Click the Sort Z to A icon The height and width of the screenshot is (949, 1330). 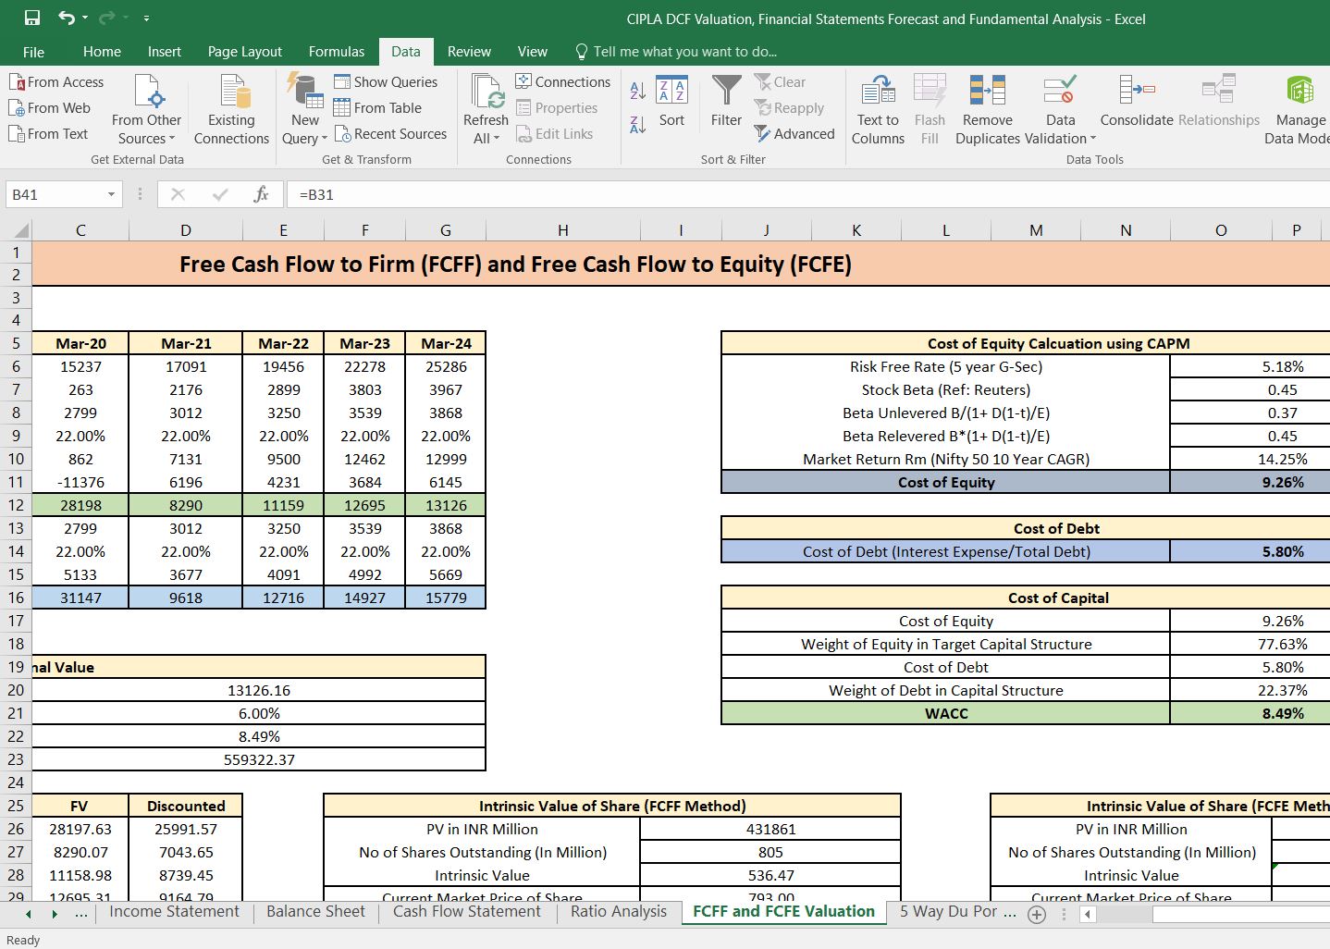(637, 124)
